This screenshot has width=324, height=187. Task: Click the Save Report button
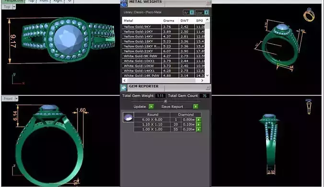click(x=172, y=106)
